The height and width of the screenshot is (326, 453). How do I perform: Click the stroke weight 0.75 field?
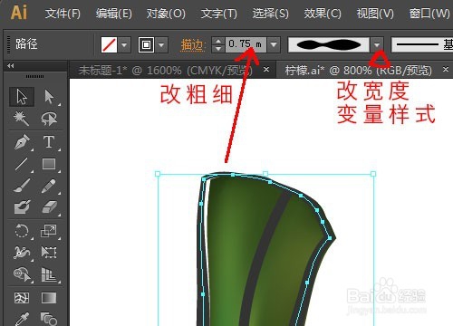(246, 44)
